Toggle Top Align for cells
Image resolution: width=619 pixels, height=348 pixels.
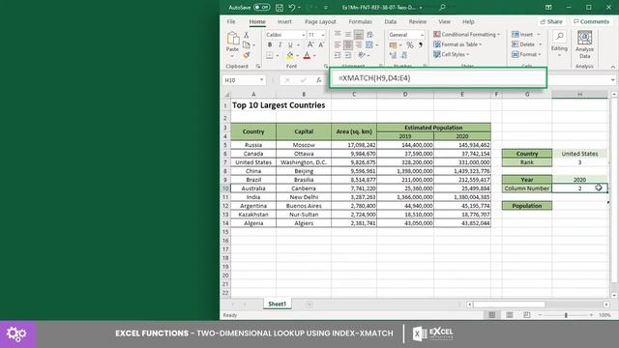(338, 35)
